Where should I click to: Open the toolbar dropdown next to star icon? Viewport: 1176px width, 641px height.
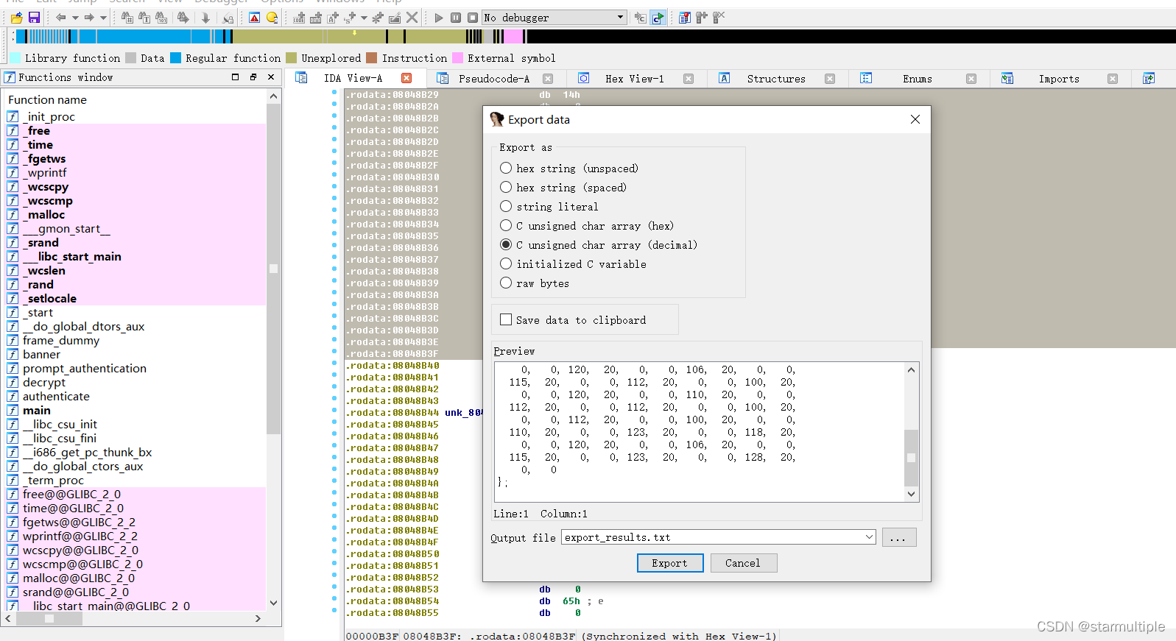[x=364, y=18]
